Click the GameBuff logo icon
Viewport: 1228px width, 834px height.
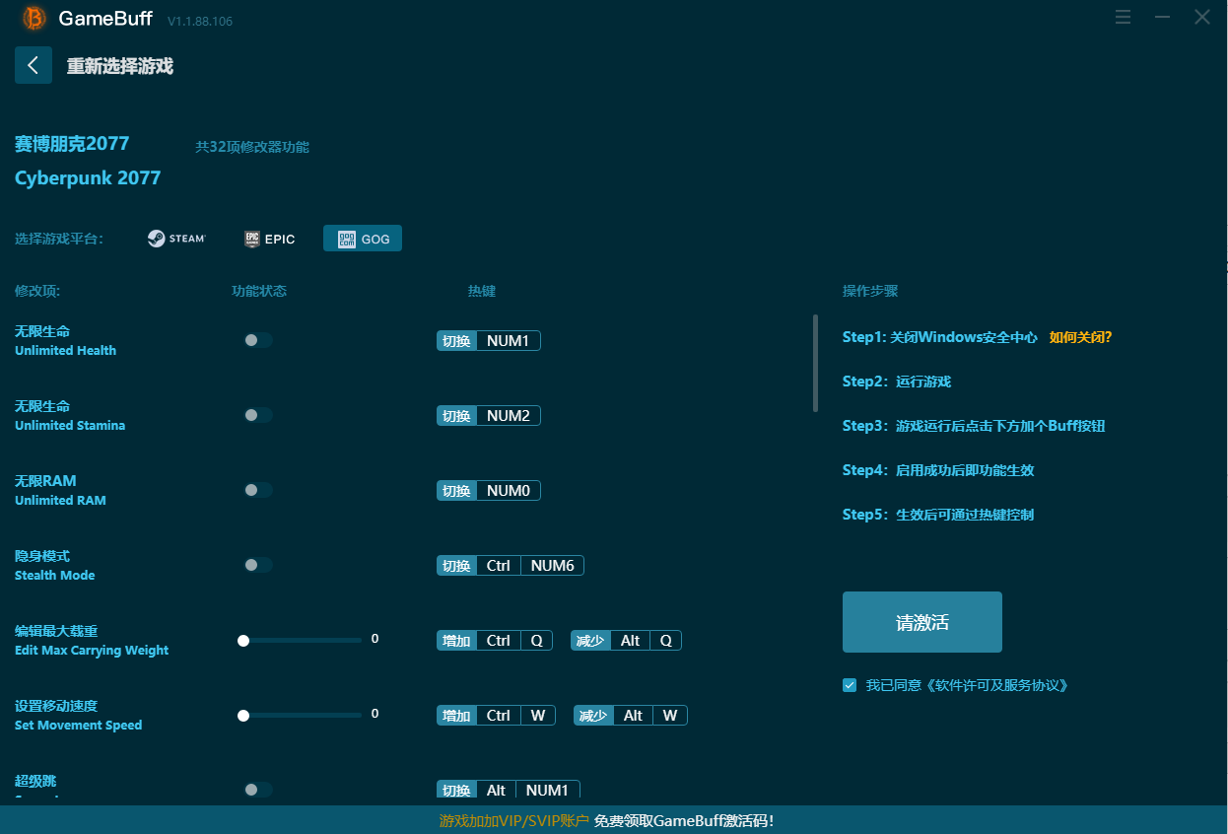(34, 19)
